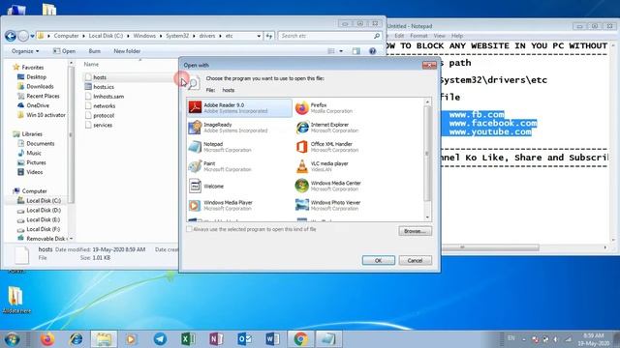Open the view options dropdown arrow
This screenshot has width=620, height=348.
coord(341,51)
